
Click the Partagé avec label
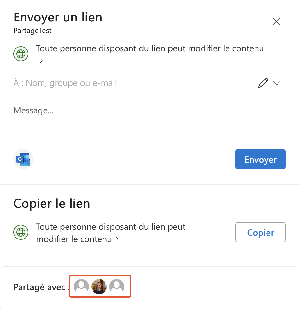(39, 287)
